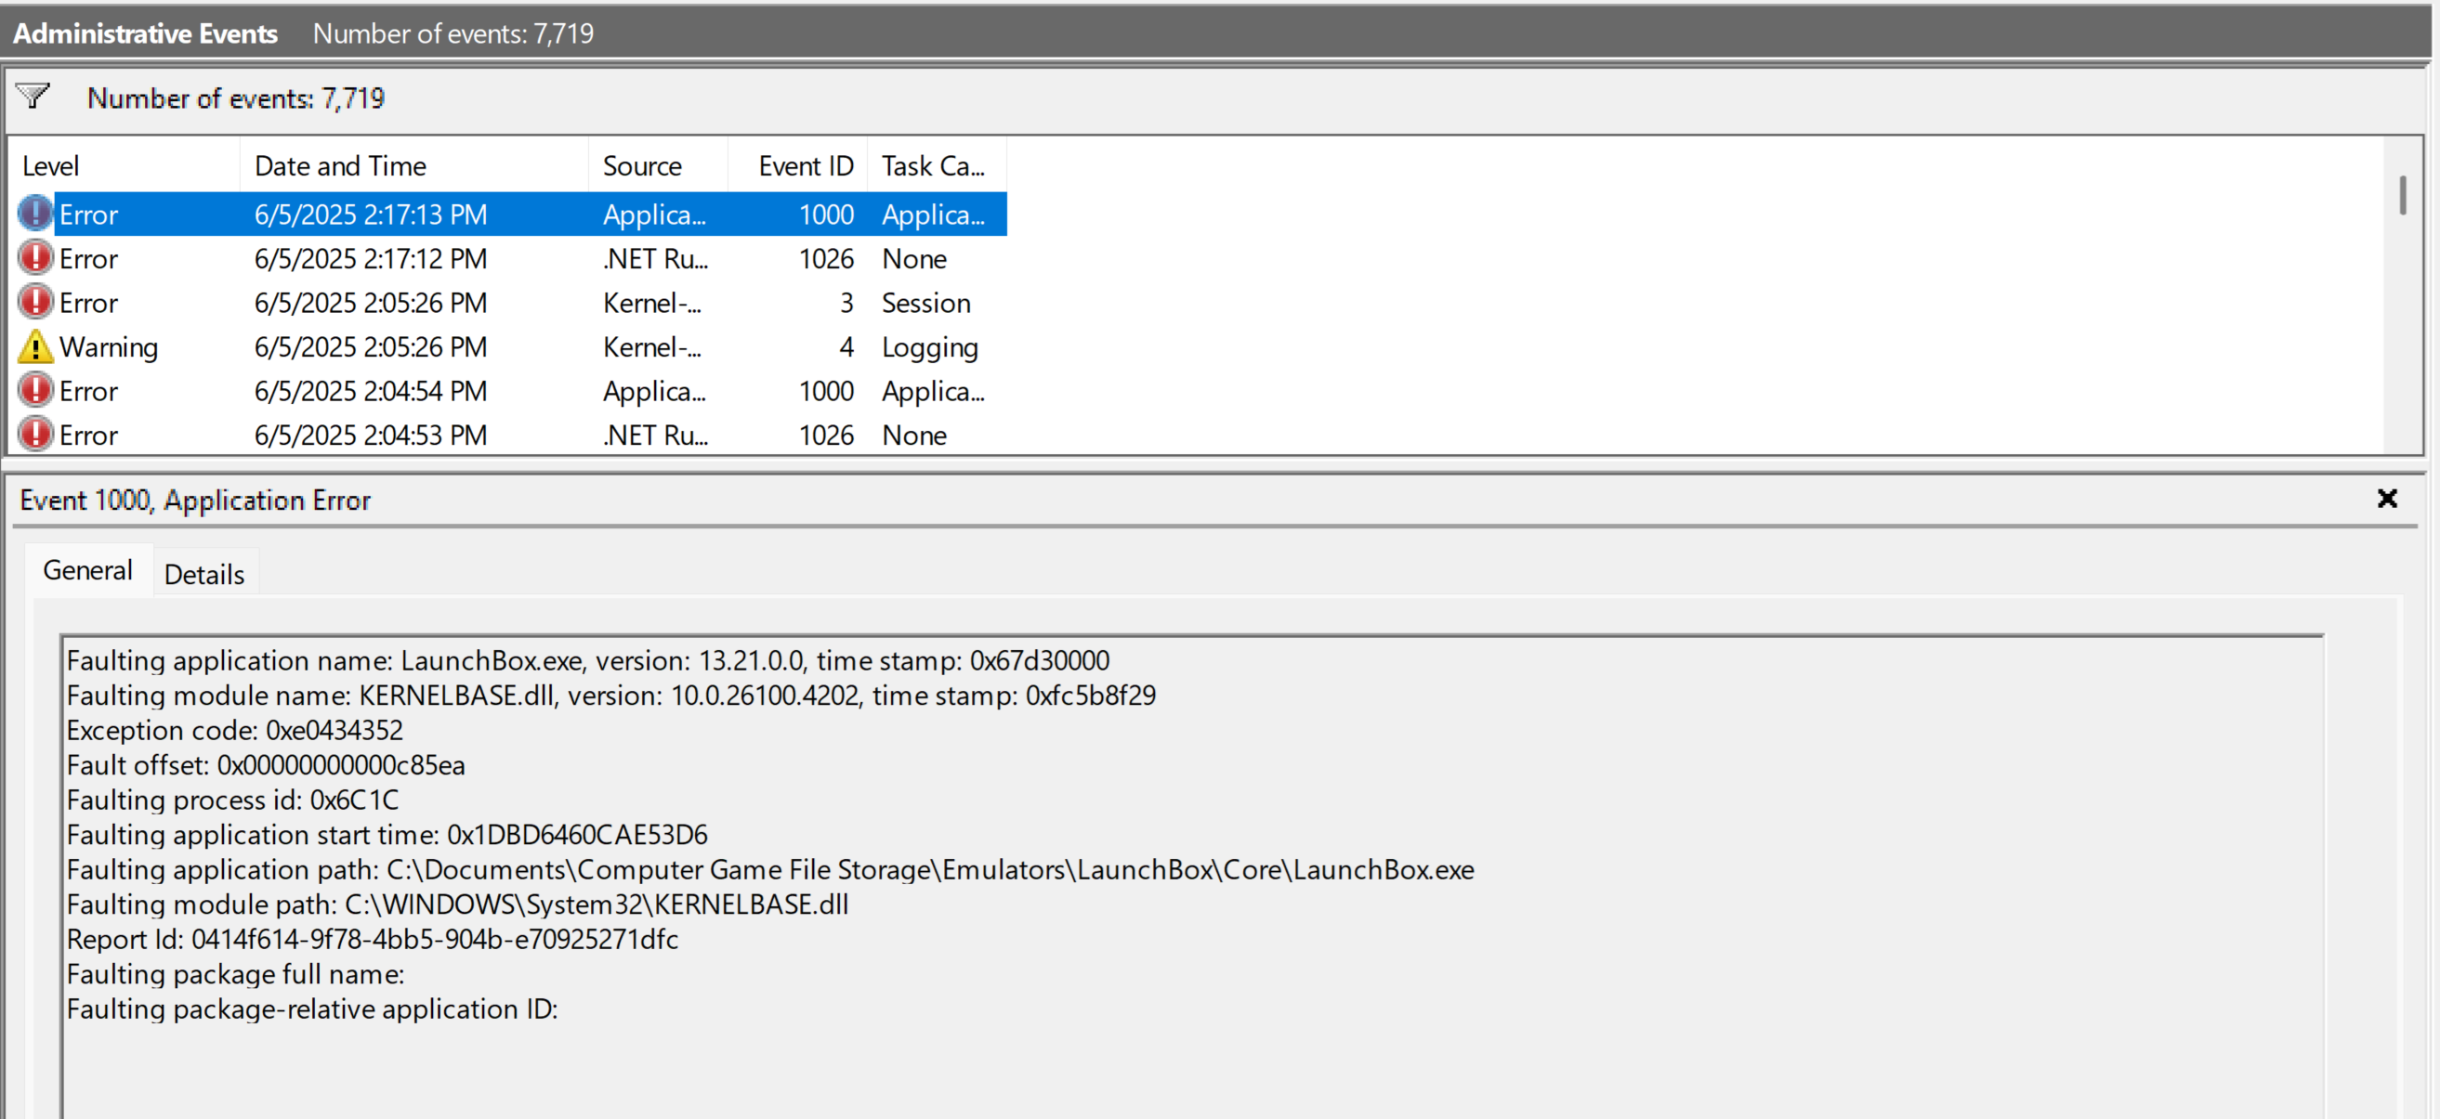Click the event list vertical scrollbar thumb
The width and height of the screenshot is (2440, 1119).
tap(2402, 195)
